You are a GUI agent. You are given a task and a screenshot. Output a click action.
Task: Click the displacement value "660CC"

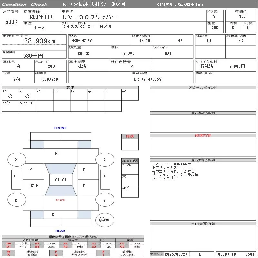coord(84,54)
